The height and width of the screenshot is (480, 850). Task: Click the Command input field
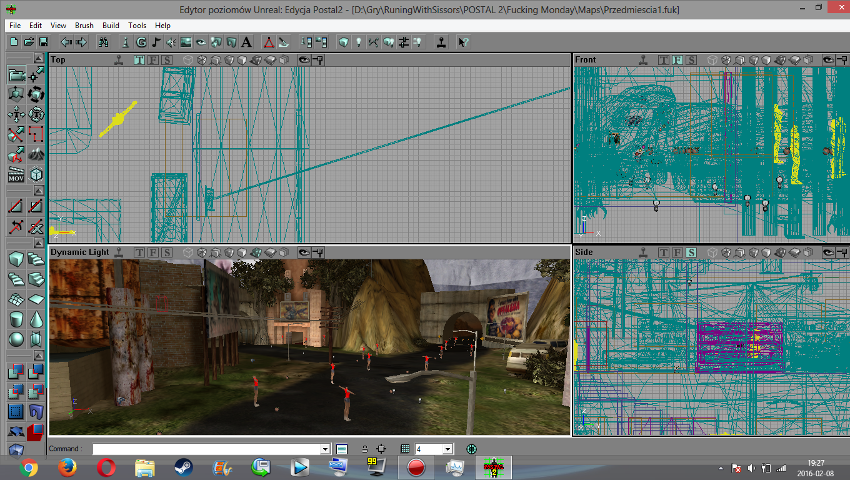tap(206, 449)
